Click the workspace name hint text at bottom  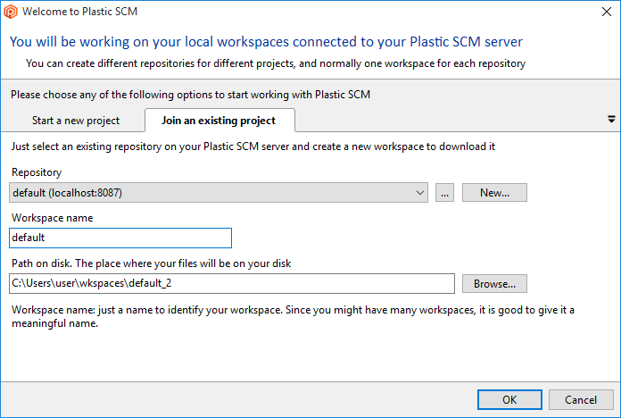coord(293,316)
